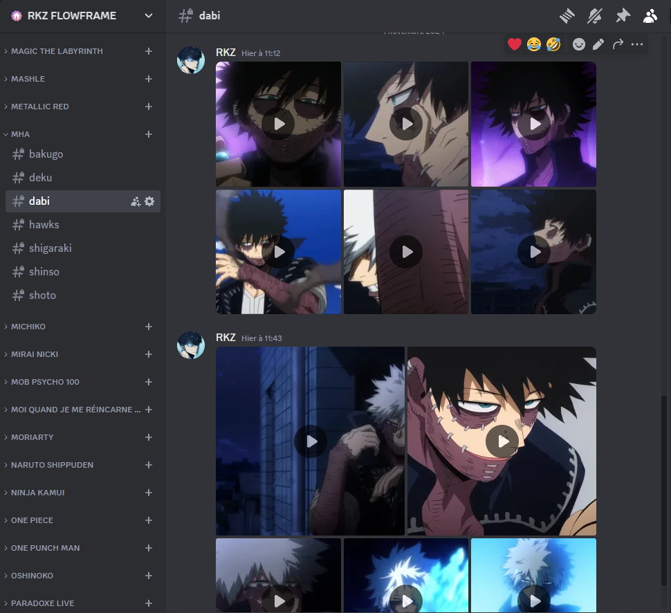
Task: Play Dabi side profile video
Action: (406, 124)
